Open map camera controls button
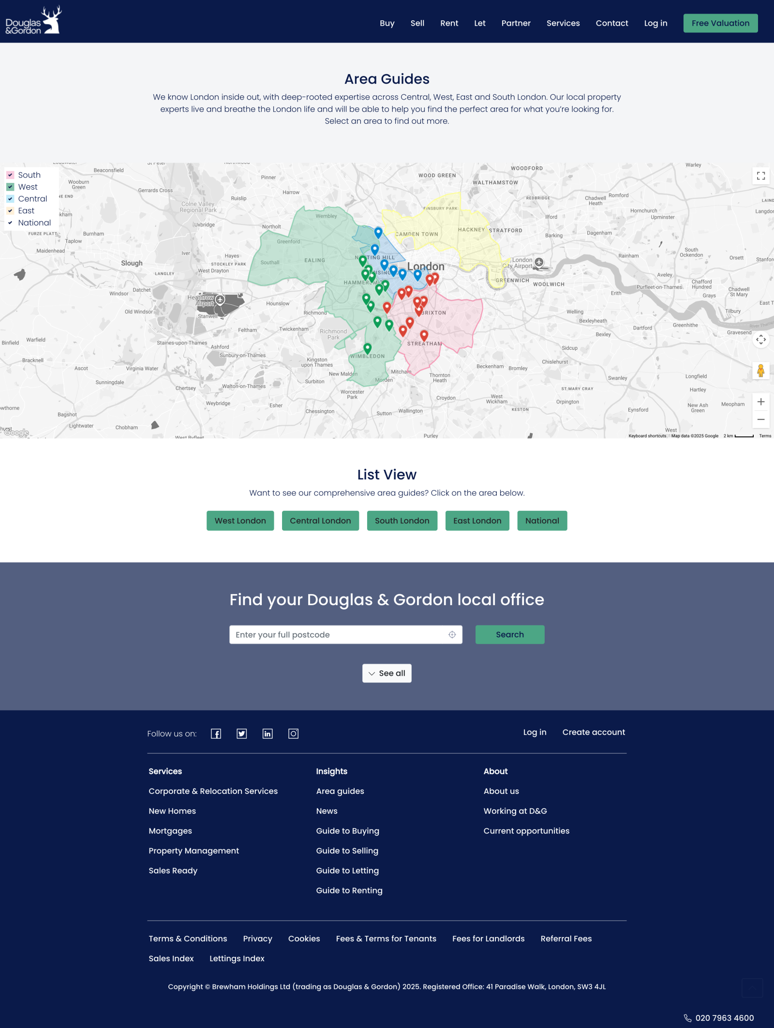Image resolution: width=774 pixels, height=1028 pixels. coord(760,340)
